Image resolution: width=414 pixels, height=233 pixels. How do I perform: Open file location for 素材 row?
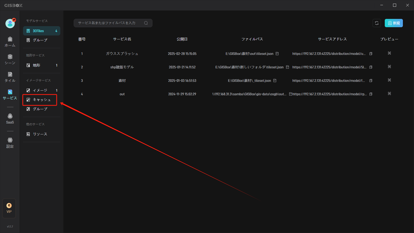point(275,81)
